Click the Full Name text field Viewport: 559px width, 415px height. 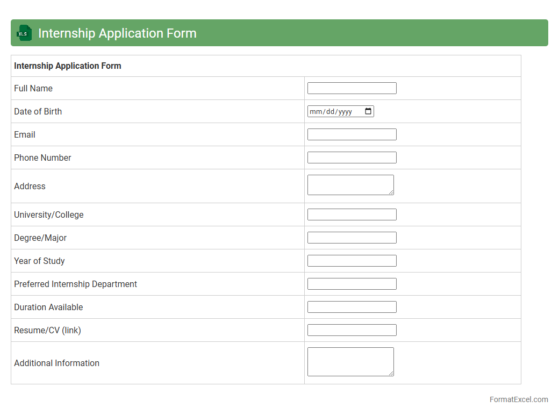(352, 88)
